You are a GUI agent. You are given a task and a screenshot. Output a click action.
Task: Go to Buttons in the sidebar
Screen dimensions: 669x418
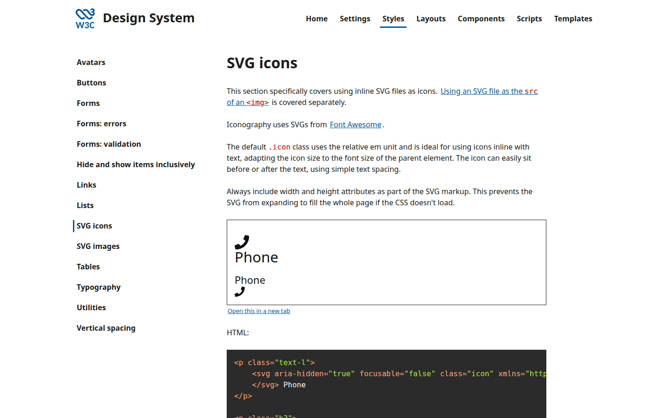click(92, 83)
